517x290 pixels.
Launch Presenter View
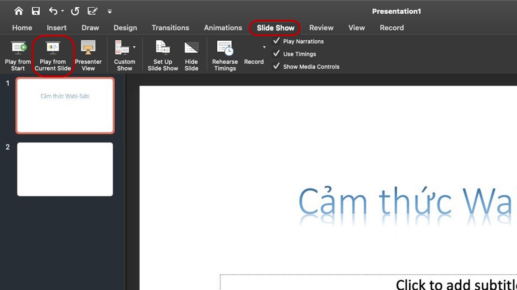(x=88, y=56)
